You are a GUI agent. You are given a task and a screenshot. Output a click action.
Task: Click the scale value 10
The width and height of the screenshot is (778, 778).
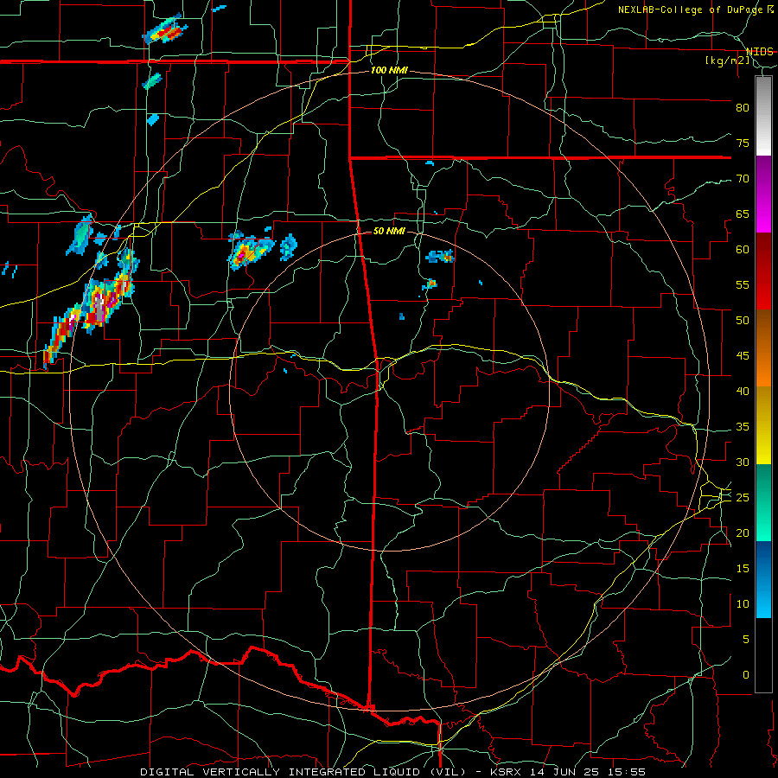[x=743, y=604]
